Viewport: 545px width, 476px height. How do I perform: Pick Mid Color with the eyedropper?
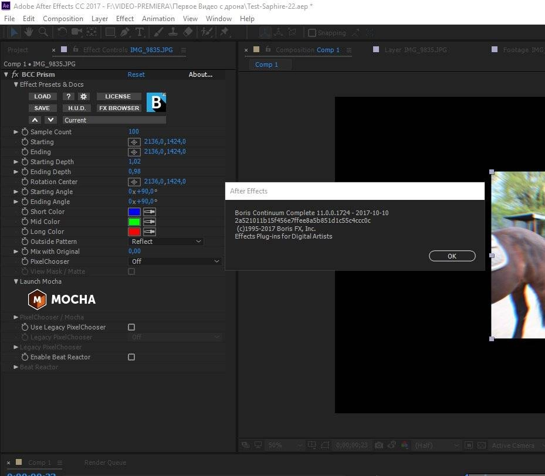click(150, 222)
